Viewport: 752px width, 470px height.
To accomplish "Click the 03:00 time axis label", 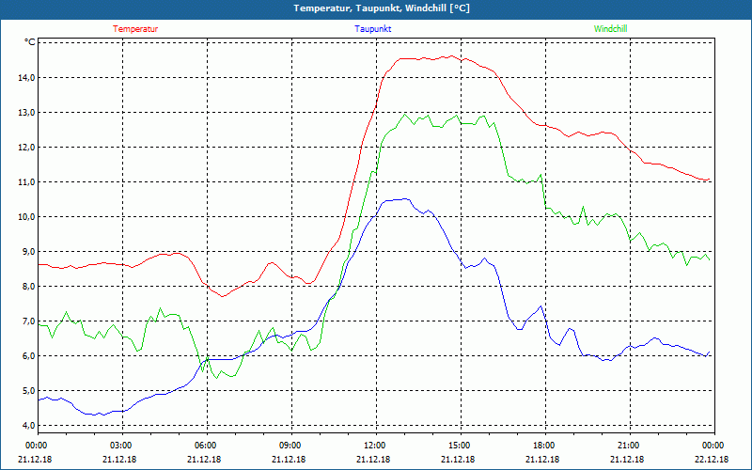I will (x=120, y=446).
